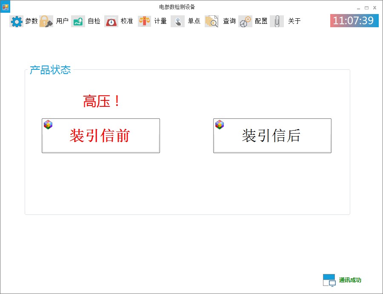This screenshot has height=294, width=383.
Task: Click the cube icon on 装引信前 button
Action: 48,125
